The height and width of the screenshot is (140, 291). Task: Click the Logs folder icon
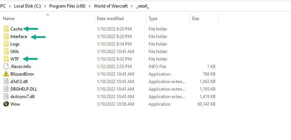tap(6, 44)
